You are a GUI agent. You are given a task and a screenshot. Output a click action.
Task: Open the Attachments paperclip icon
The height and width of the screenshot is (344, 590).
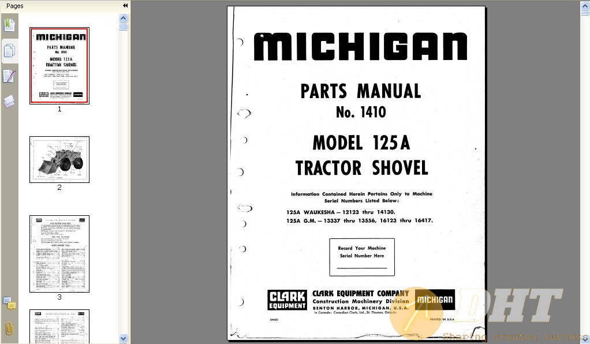[x=9, y=328]
